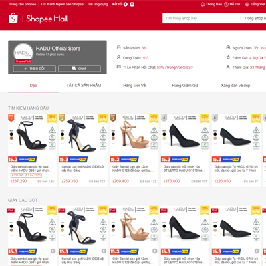
Task: Open the Facebook link icon in top bar
Action: [126, 4]
